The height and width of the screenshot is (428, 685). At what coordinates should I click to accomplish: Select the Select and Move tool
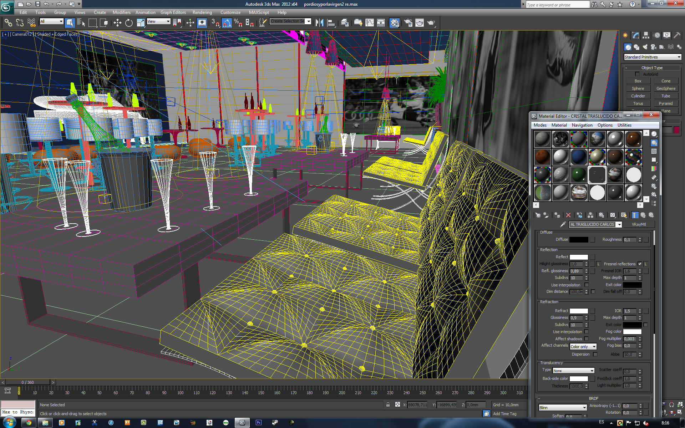point(117,23)
